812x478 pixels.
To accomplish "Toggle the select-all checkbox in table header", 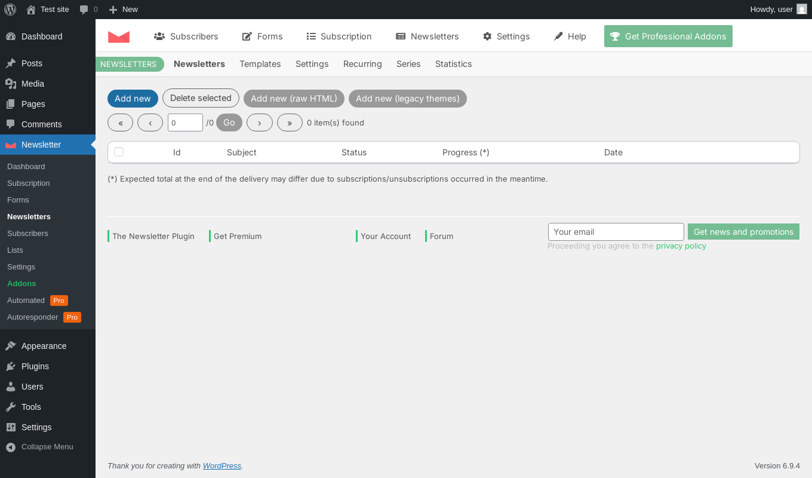I will (x=119, y=152).
